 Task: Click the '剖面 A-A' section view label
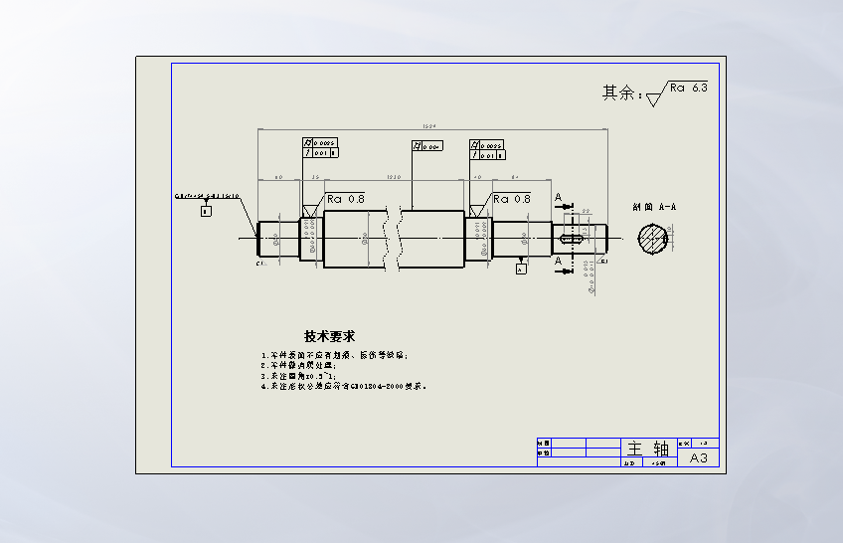[654, 207]
